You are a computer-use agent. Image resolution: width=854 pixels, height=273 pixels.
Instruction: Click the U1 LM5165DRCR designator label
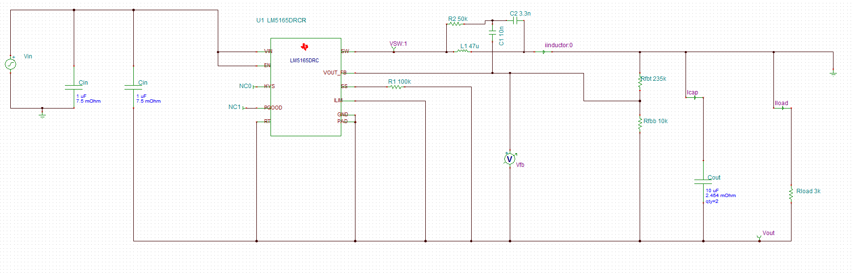click(x=281, y=20)
